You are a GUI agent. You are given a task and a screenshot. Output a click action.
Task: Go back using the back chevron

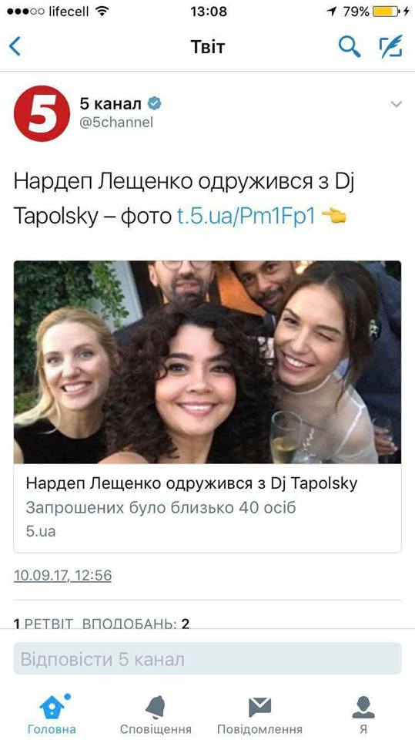tap(15, 47)
